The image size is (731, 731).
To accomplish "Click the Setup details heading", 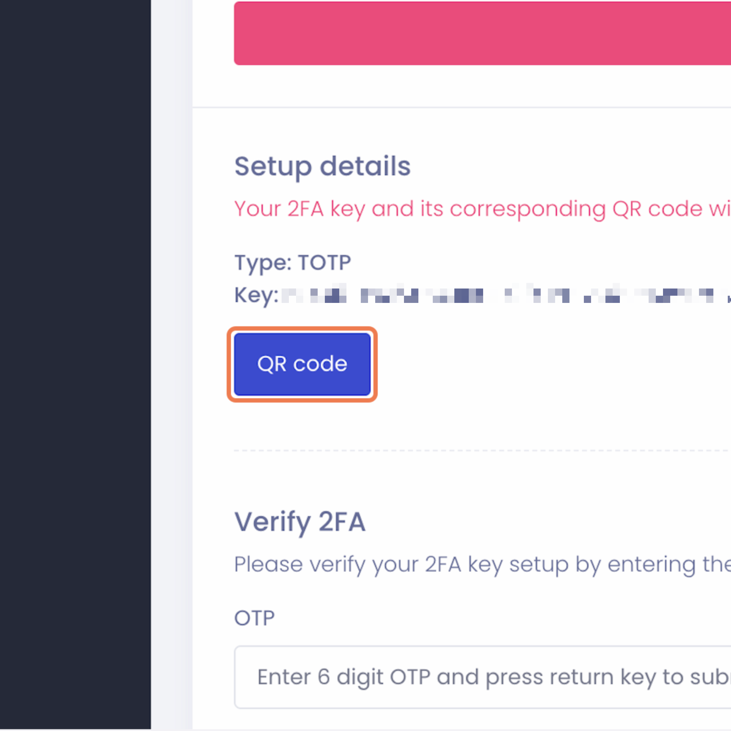I will click(322, 167).
